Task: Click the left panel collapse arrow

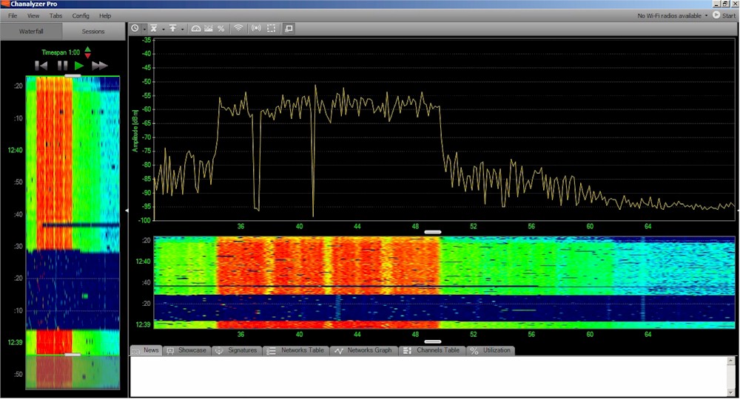Action: 127,211
